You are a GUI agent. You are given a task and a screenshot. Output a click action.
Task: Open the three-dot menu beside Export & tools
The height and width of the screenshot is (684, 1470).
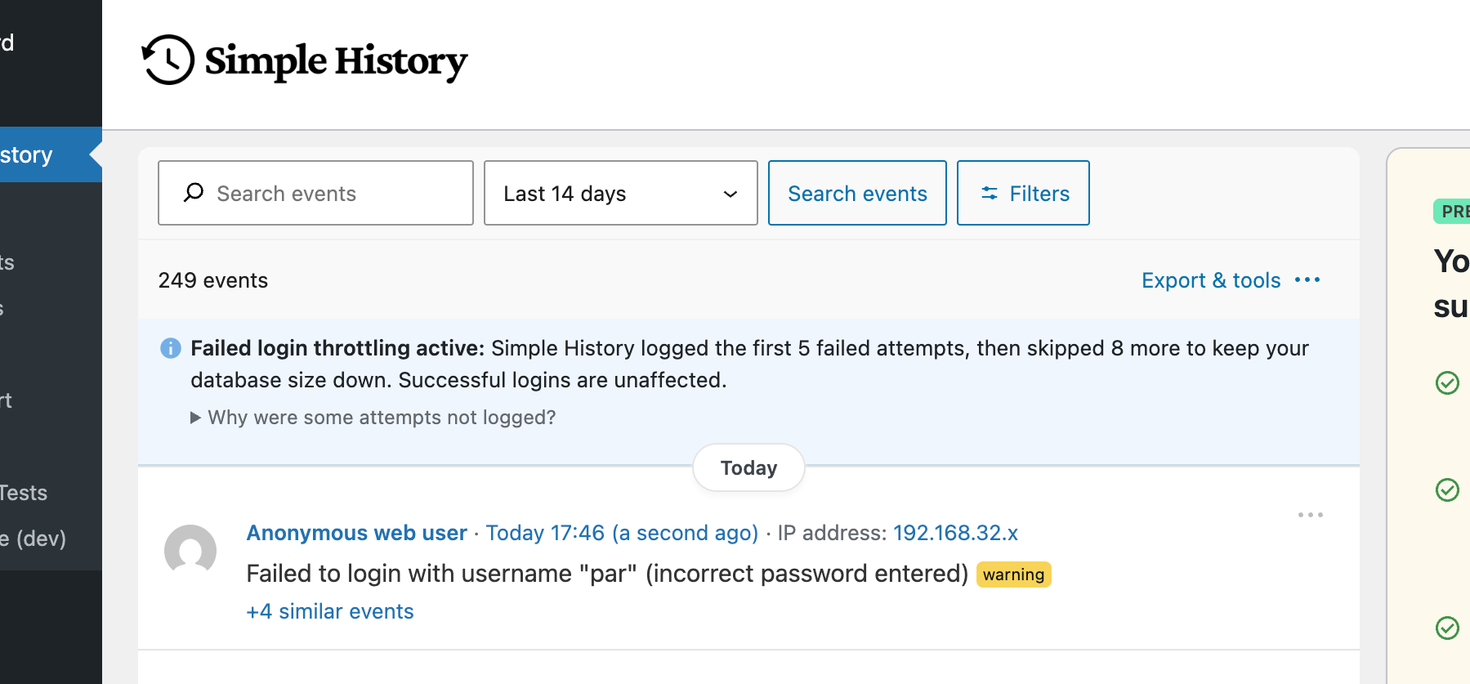(1308, 280)
